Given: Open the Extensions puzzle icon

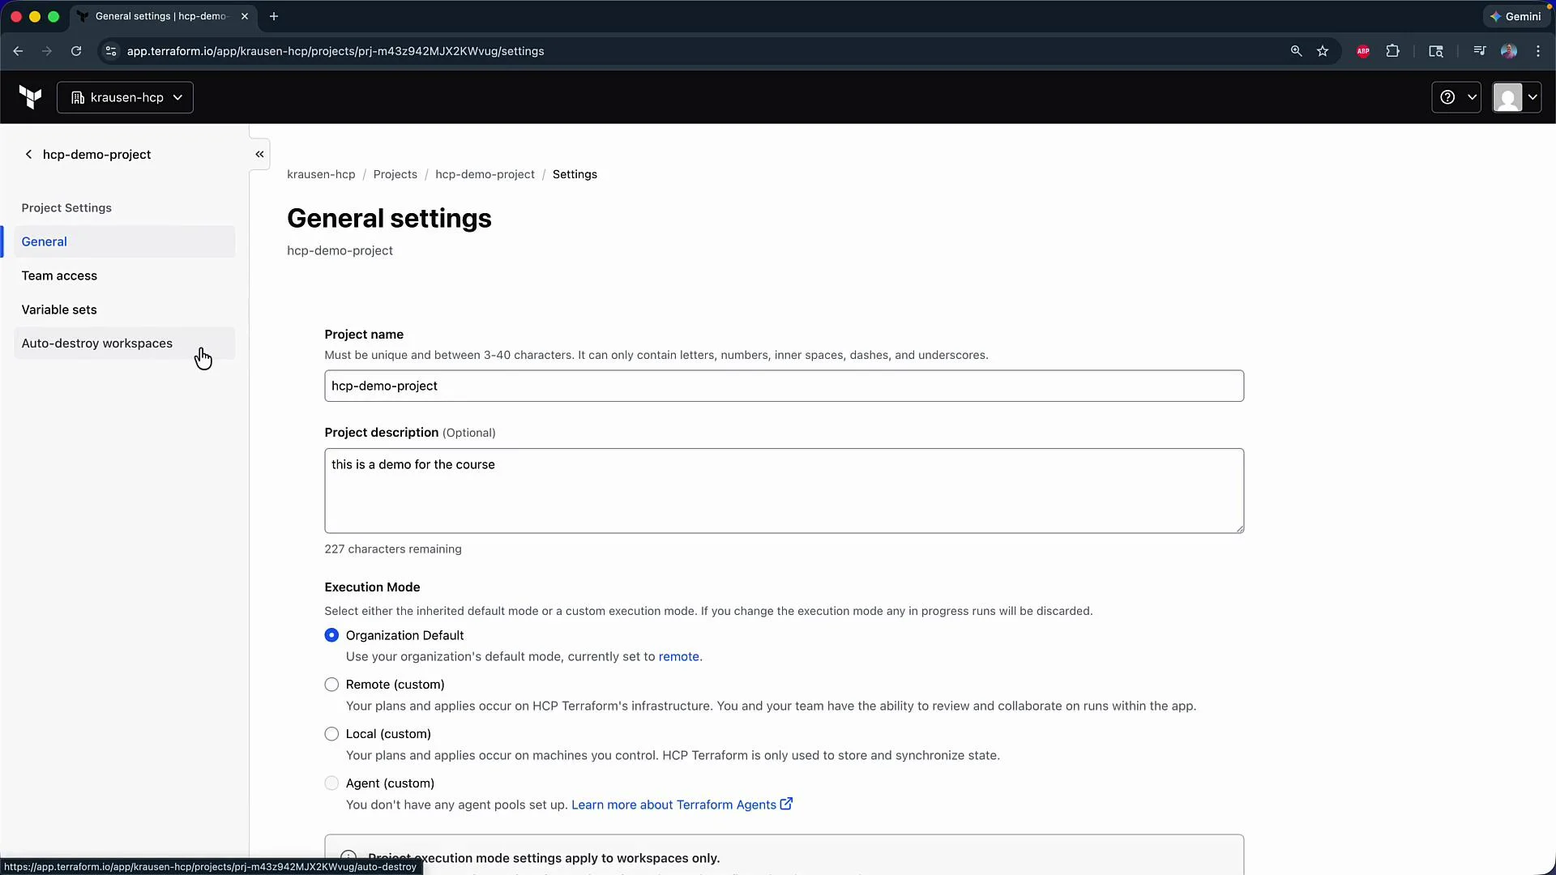Looking at the screenshot, I should pos(1393,51).
